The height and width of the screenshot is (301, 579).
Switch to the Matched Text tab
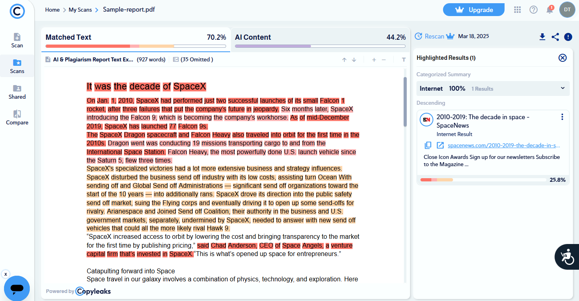136,39
